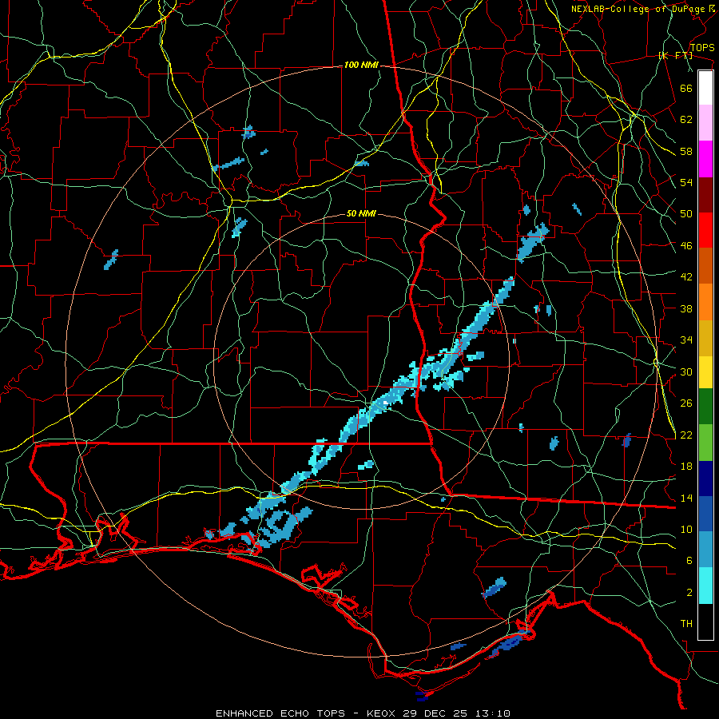The height and width of the screenshot is (719, 719).
Task: Click legend value '14'
Action: pos(686,498)
